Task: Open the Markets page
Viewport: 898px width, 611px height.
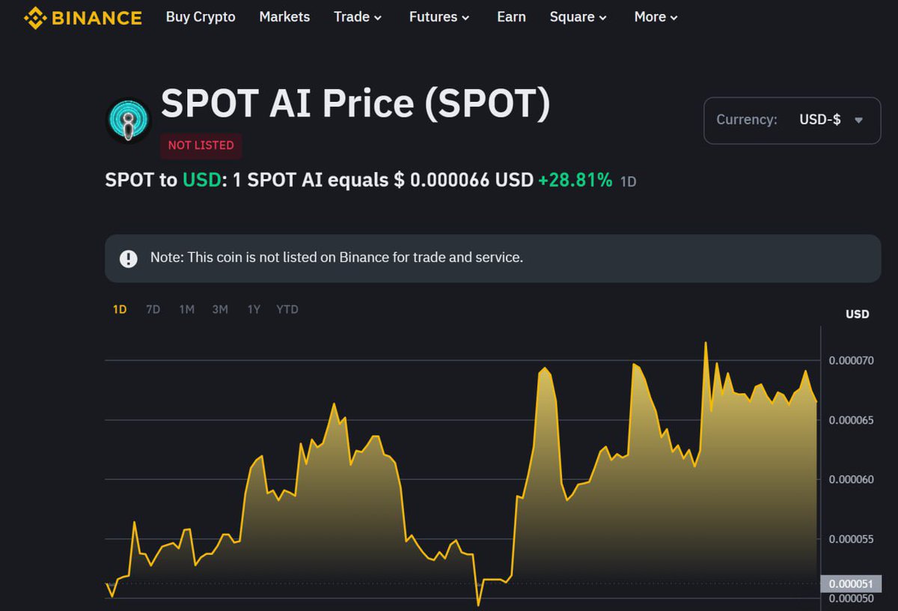Action: (284, 16)
